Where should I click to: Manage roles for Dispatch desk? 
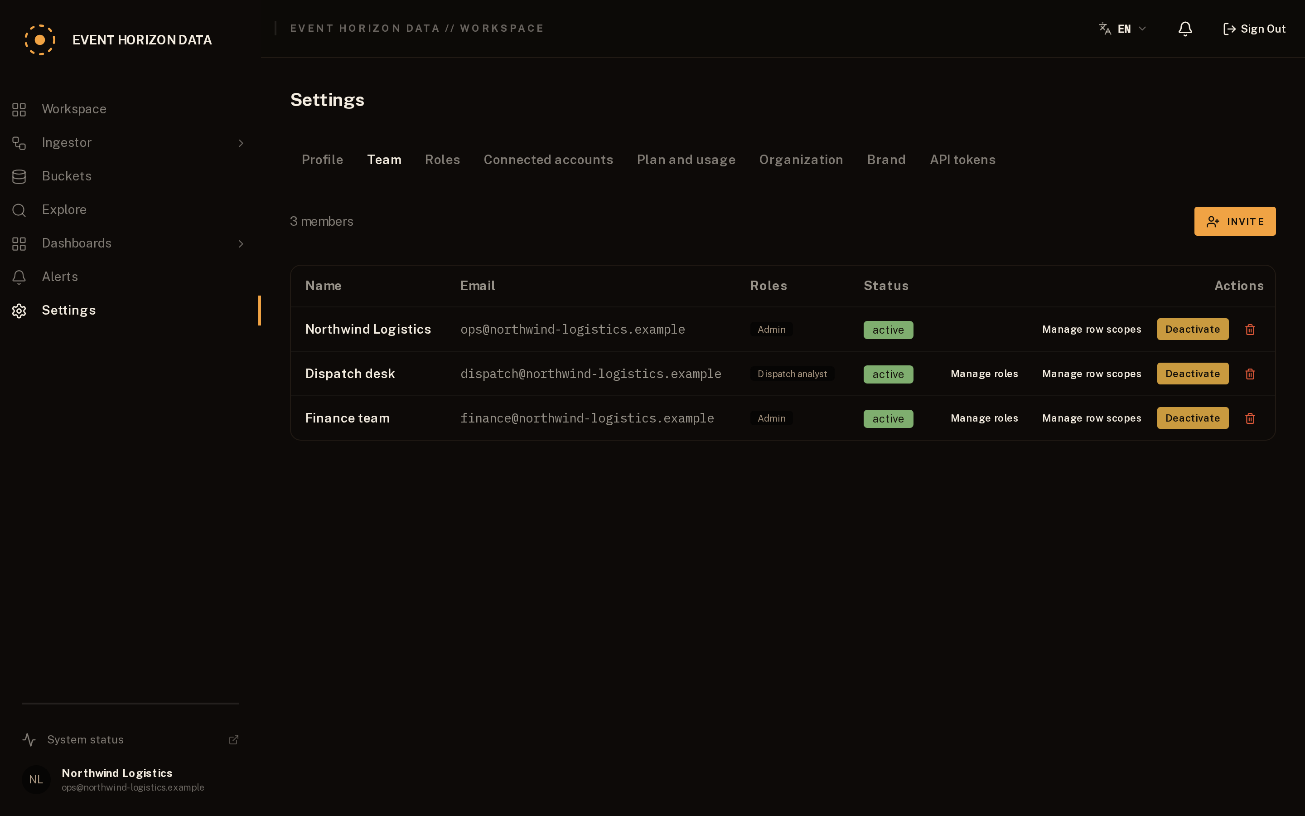tap(984, 374)
